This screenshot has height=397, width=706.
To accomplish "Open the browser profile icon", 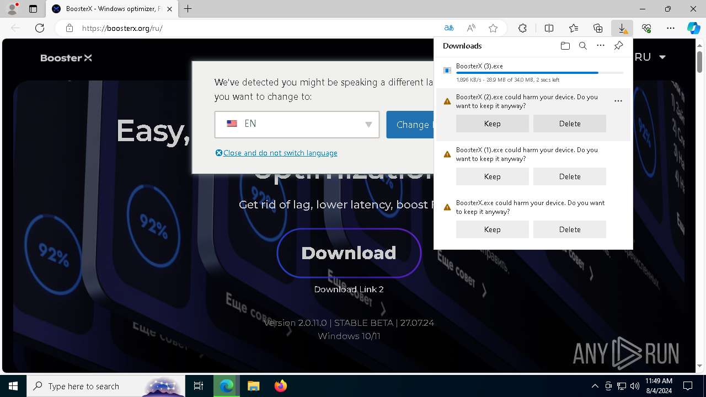I will click(12, 9).
